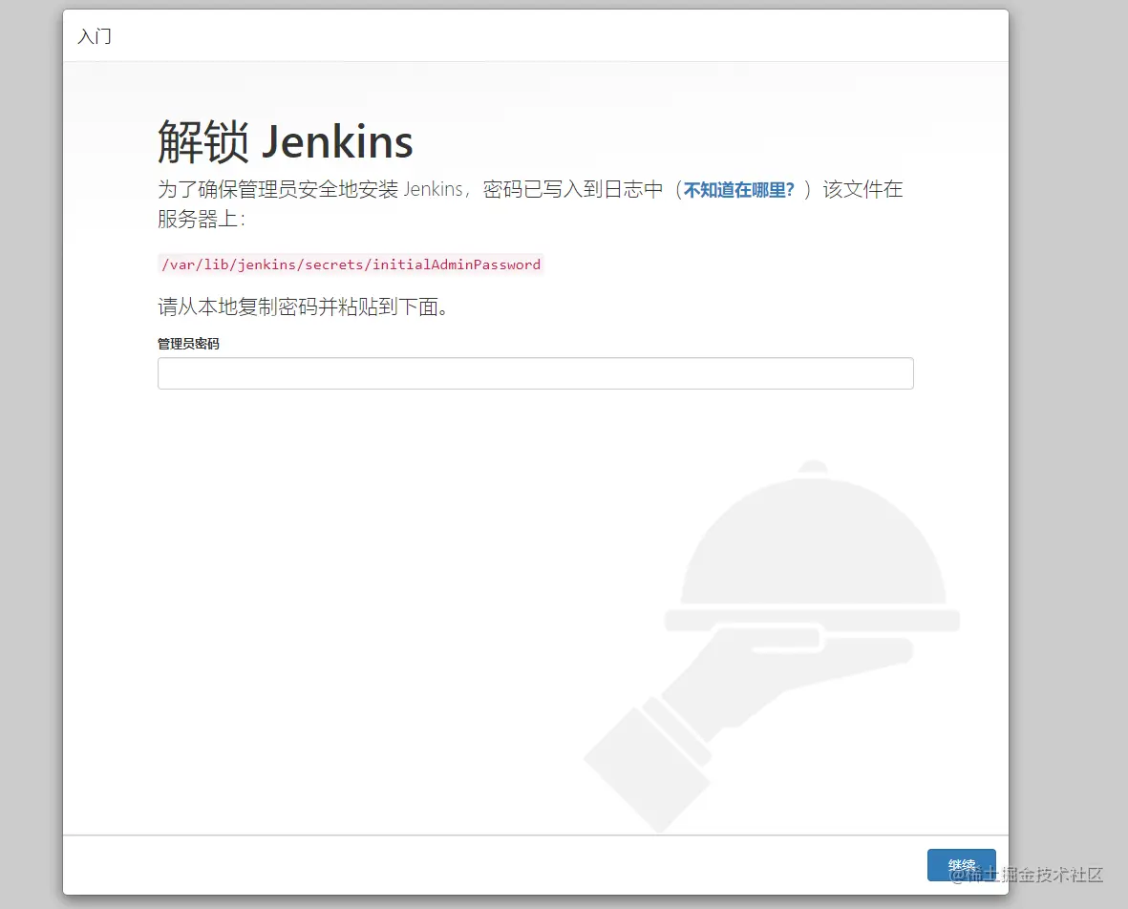The width and height of the screenshot is (1128, 909).
Task: Click the 请从本地复制密码并粘贴到下面 instruction text
Action: [x=303, y=307]
